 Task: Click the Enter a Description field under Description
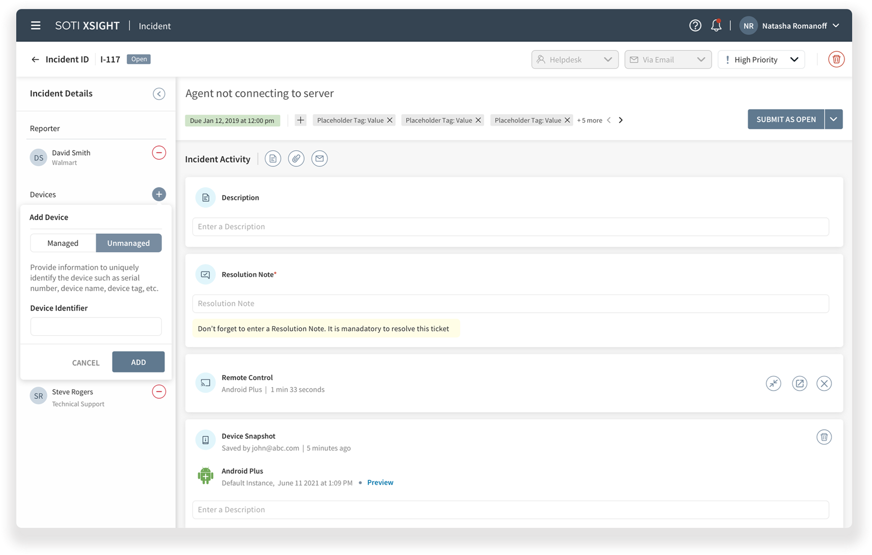pyautogui.click(x=510, y=227)
